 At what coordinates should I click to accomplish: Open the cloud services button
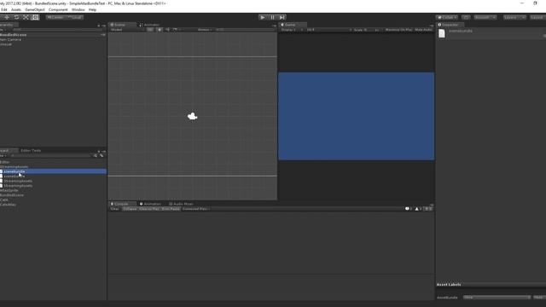click(x=466, y=17)
